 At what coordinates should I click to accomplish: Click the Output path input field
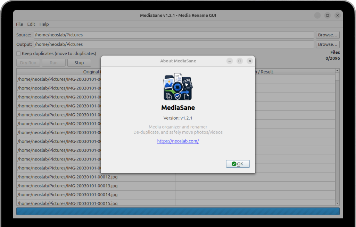pos(174,44)
